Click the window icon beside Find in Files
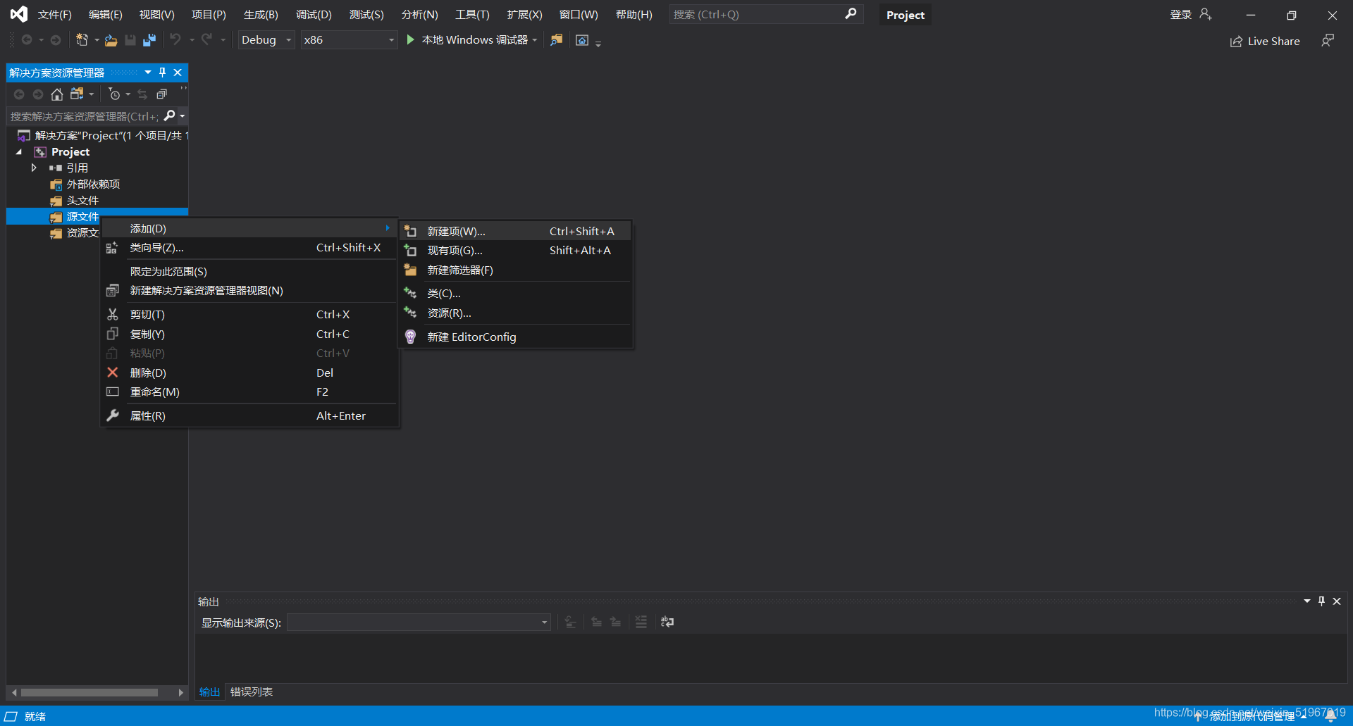This screenshot has width=1353, height=726. pos(582,40)
